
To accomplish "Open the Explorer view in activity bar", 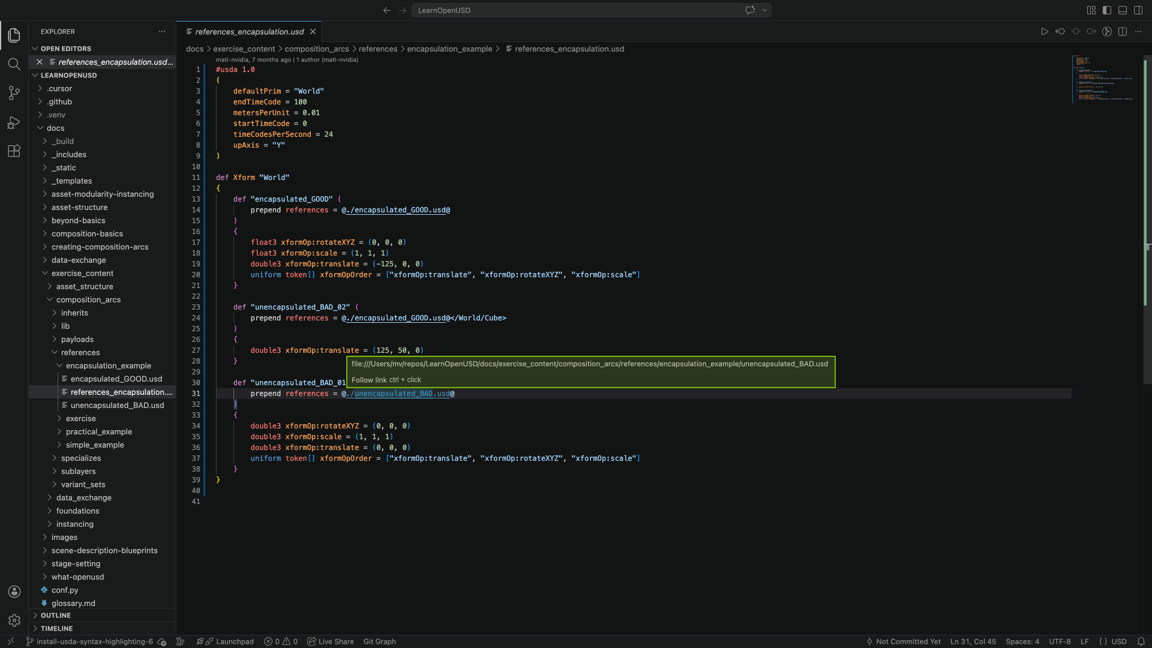I will tap(14, 35).
